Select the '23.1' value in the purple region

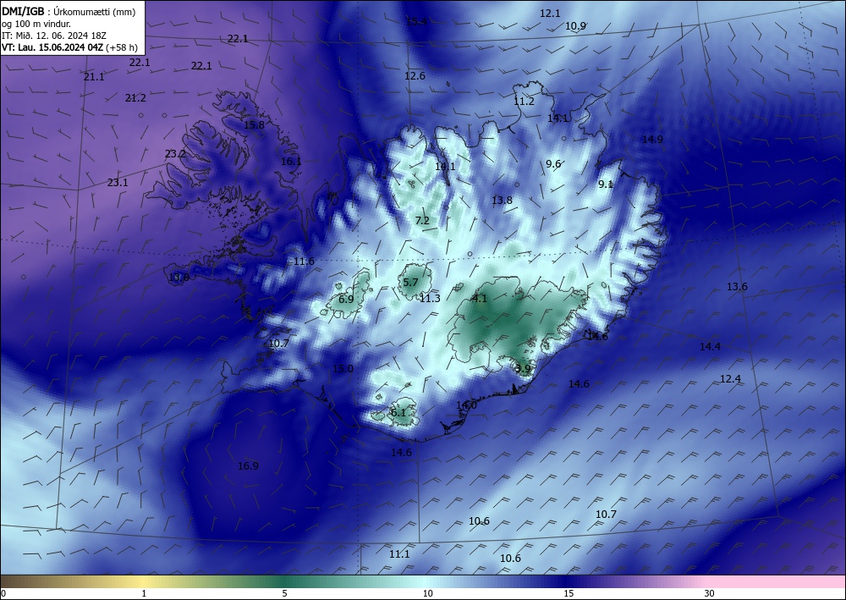118,183
